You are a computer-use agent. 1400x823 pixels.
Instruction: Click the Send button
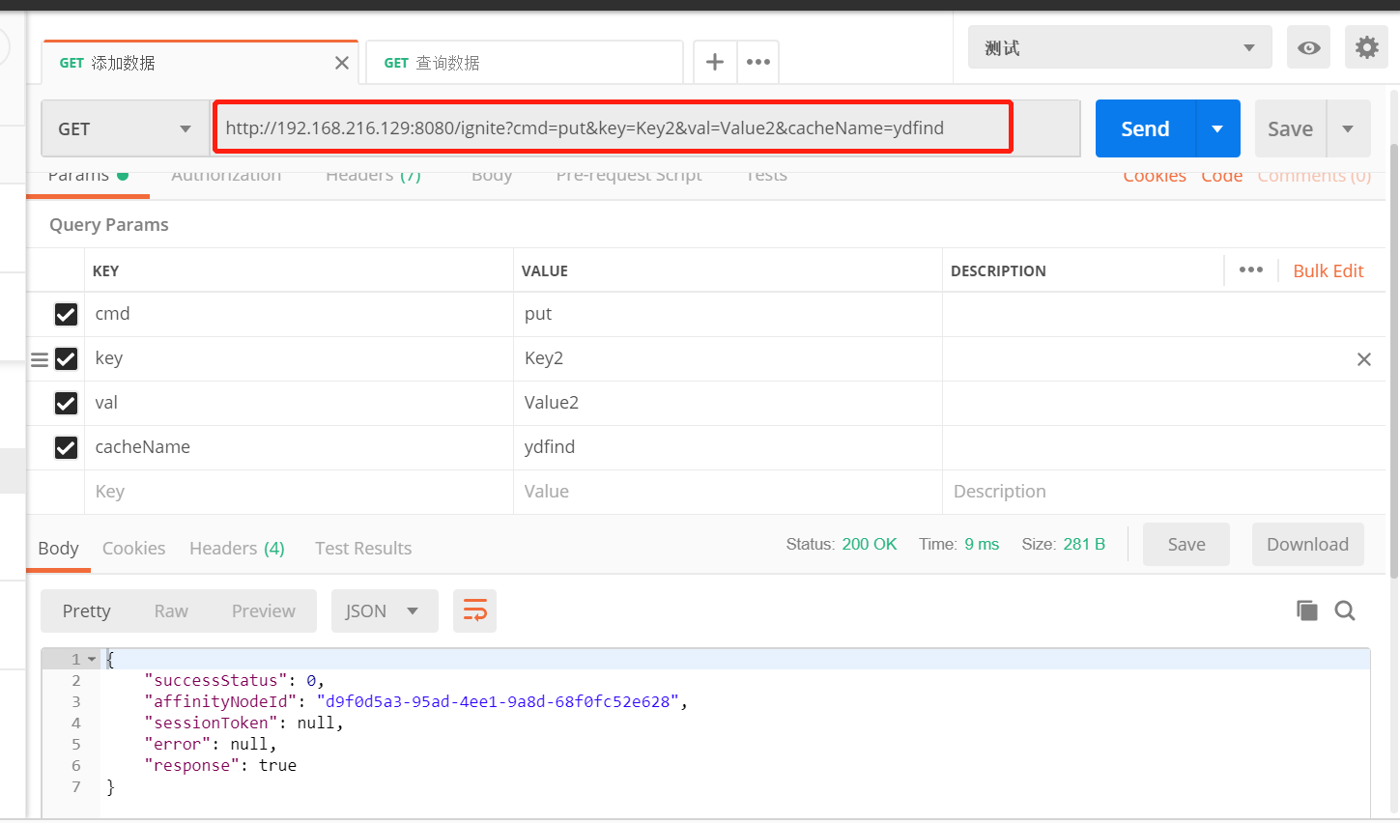[1144, 128]
